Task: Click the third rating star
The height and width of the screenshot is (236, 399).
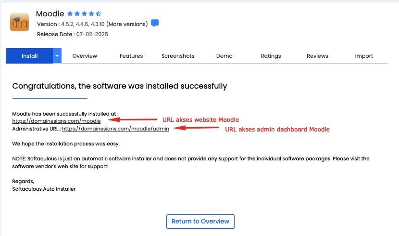Action: coord(84,14)
